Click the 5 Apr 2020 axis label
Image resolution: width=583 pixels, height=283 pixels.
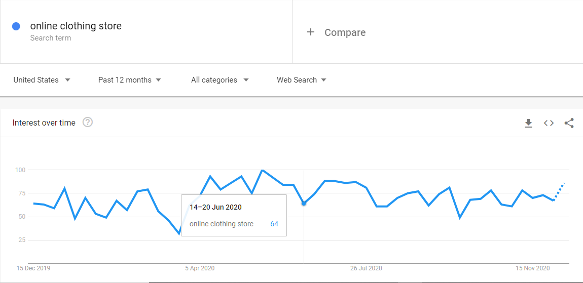click(x=200, y=268)
